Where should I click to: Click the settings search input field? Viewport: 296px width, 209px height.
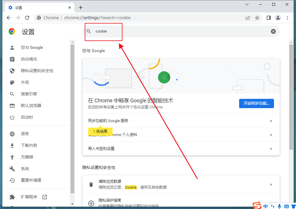coord(181,31)
